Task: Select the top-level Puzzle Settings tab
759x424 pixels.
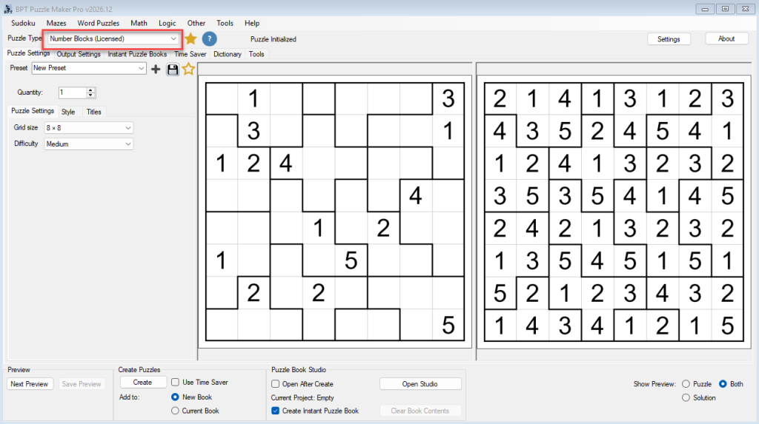Action: pyautogui.click(x=28, y=53)
